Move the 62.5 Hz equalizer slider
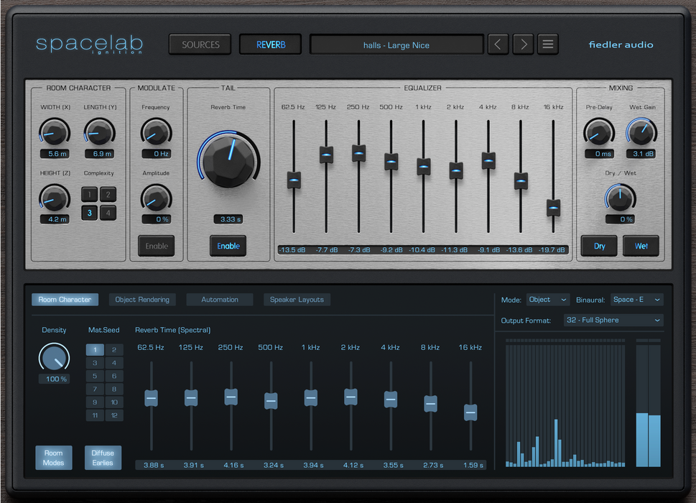Viewport: 696px width, 503px height. (294, 180)
